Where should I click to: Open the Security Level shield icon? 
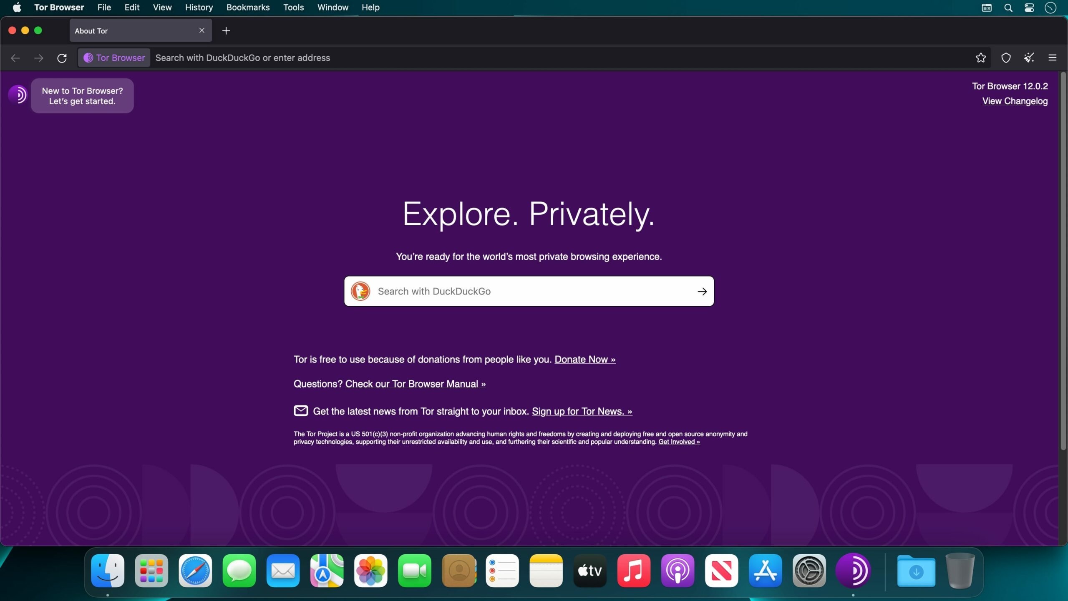point(1006,58)
